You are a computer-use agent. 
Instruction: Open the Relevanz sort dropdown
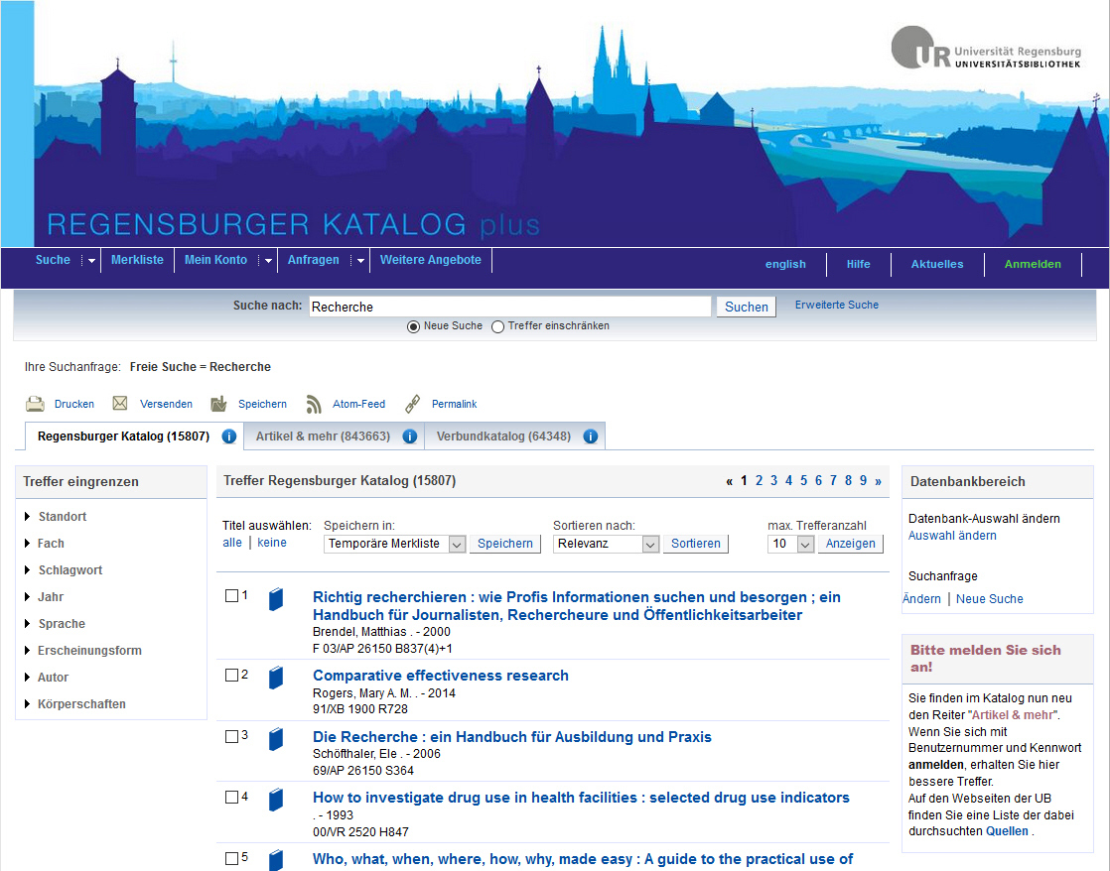click(x=606, y=544)
